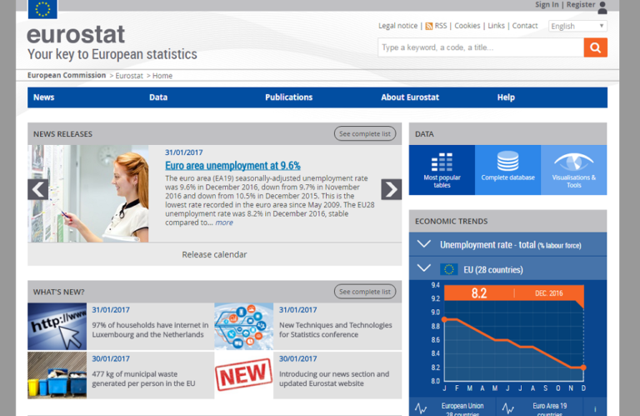Click the waste bins thumbnail
640x416 pixels.
57,375
